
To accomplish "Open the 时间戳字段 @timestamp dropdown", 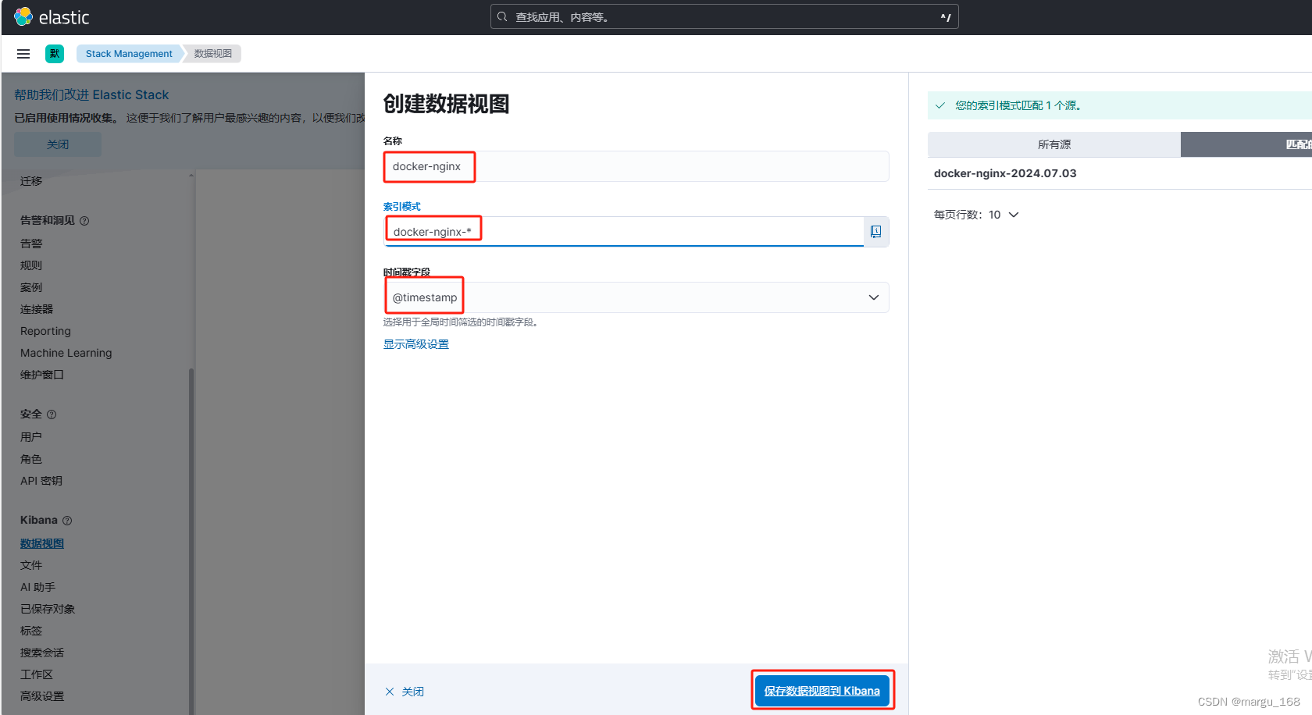I will point(636,297).
